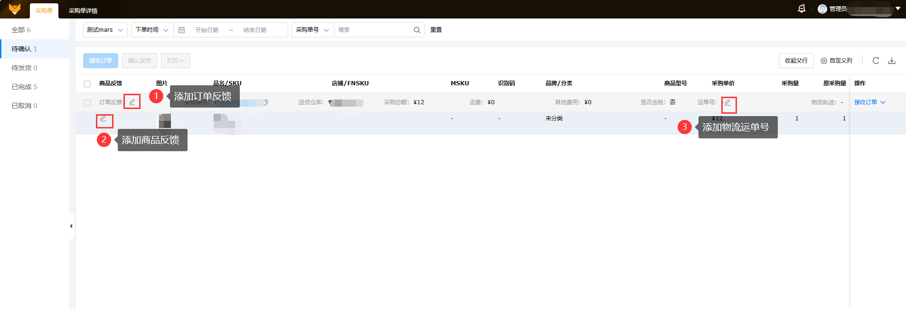The image size is (906, 309).
Task: Switch to the 采购单 tab
Action: 44,10
